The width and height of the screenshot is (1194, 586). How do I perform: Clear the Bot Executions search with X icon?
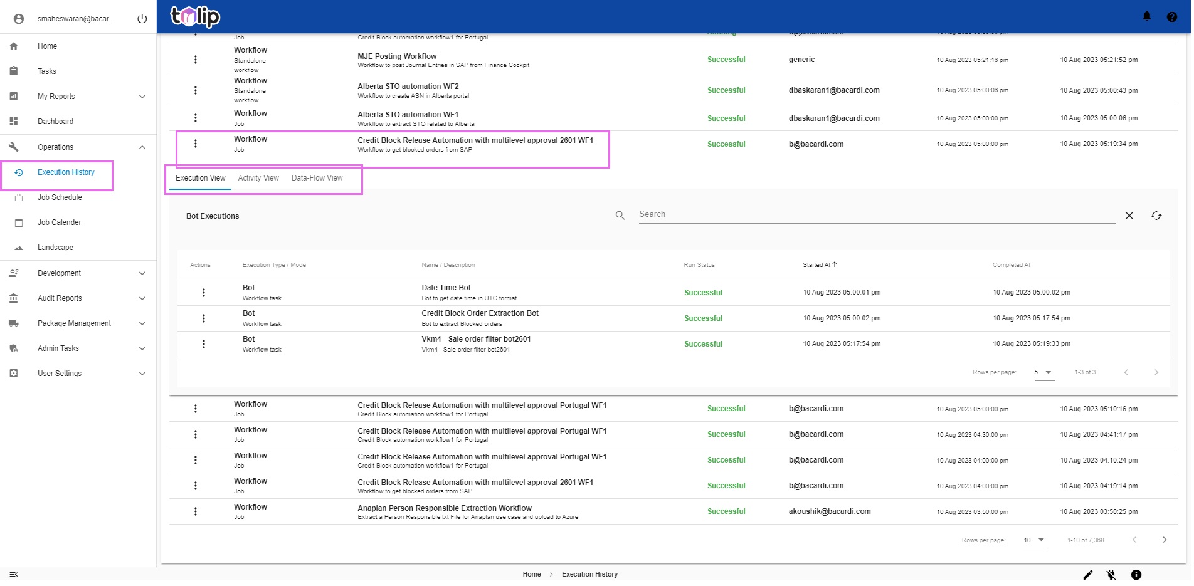tap(1129, 216)
